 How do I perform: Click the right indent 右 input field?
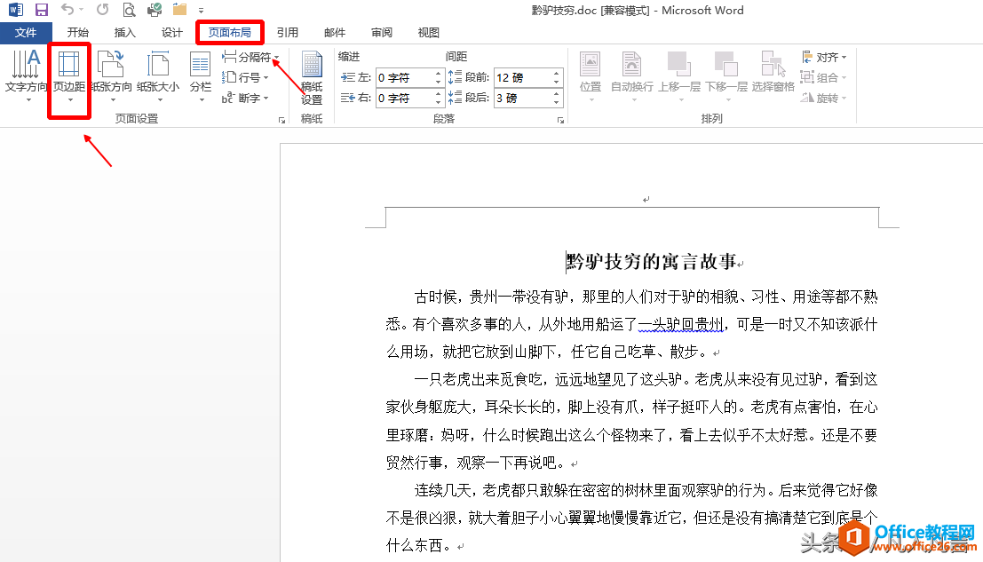404,99
